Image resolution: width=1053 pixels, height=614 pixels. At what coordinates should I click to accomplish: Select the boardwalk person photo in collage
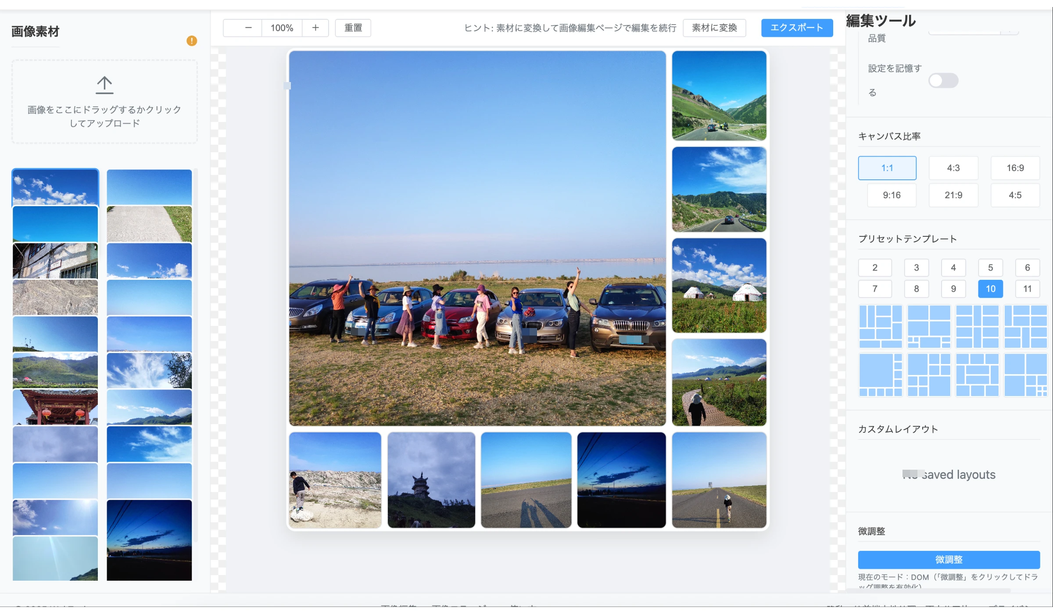pos(719,382)
